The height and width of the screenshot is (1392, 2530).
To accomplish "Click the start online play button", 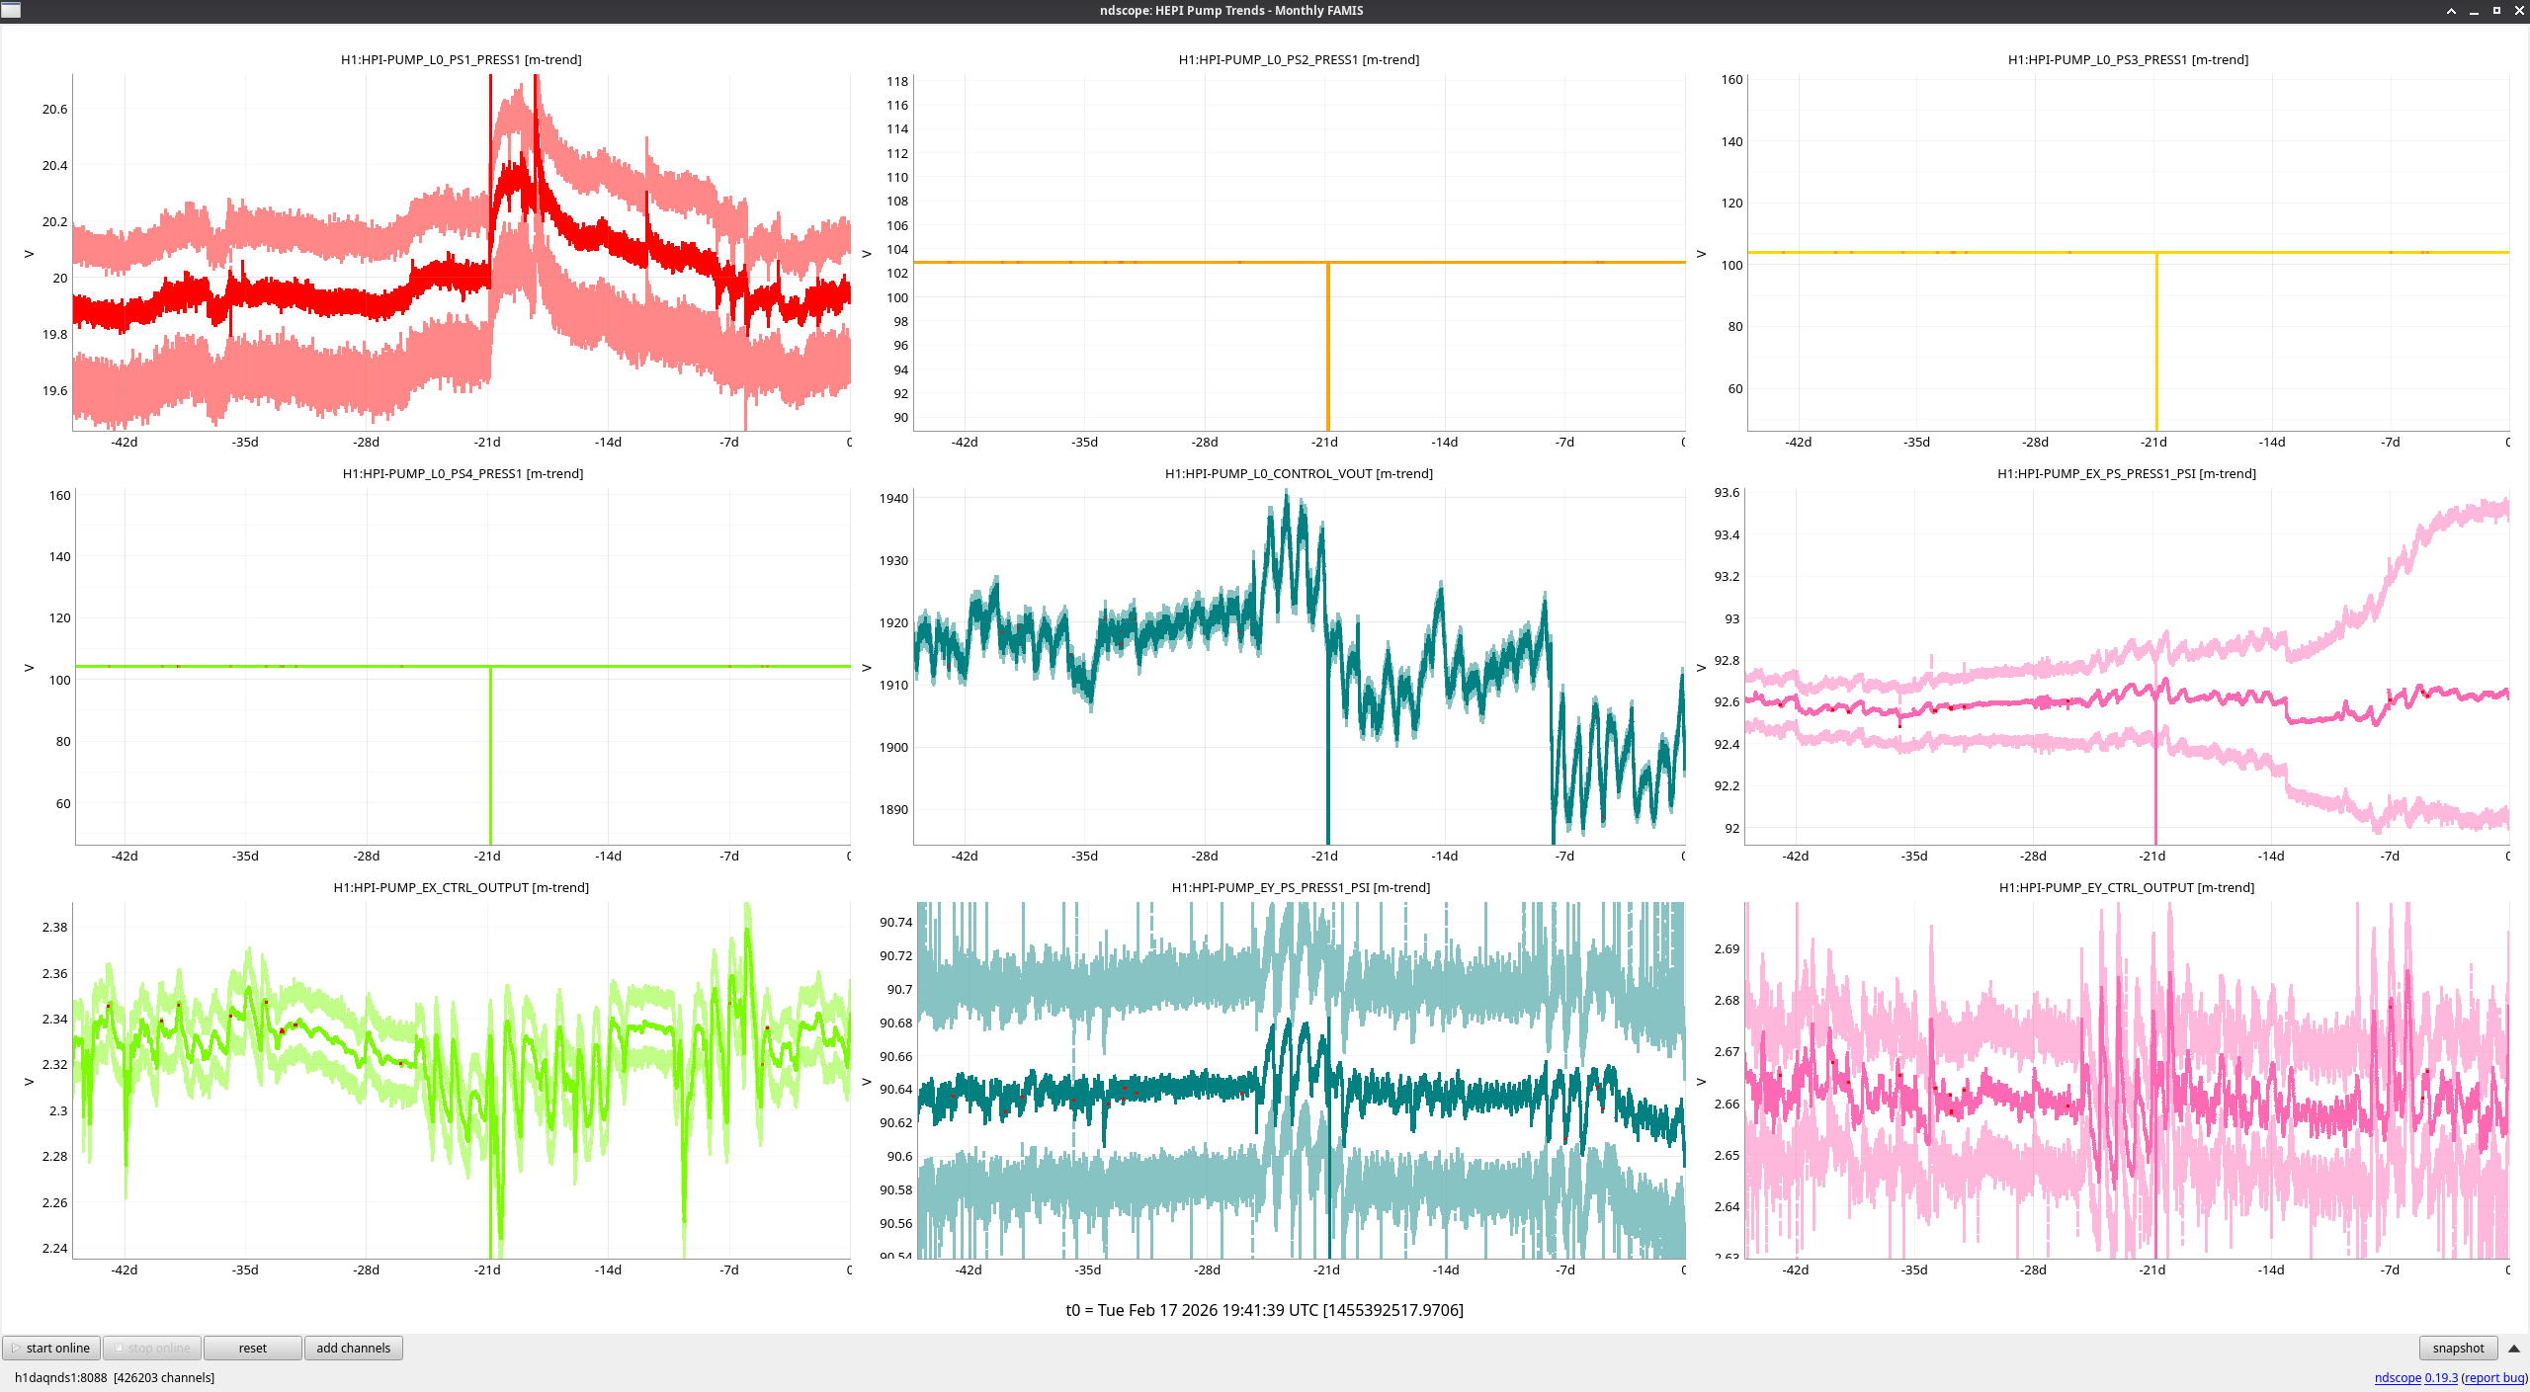I will pos(51,1348).
